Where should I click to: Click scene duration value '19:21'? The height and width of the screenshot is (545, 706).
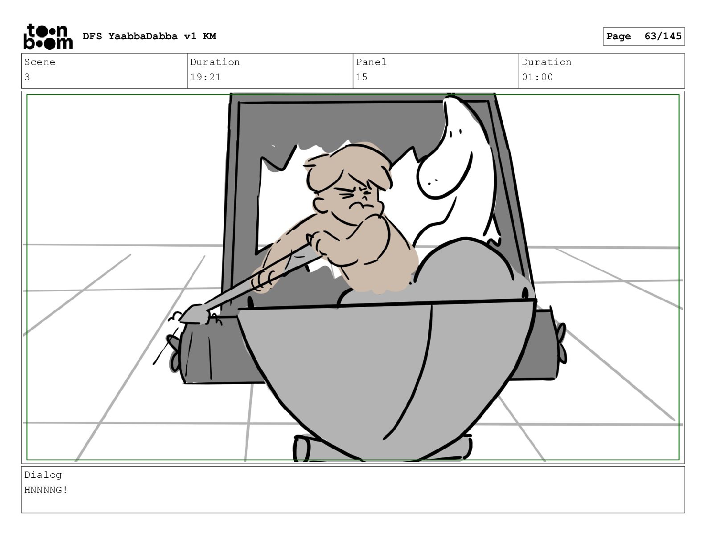pyautogui.click(x=205, y=77)
